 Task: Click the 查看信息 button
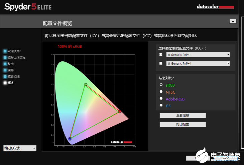click(183, 115)
